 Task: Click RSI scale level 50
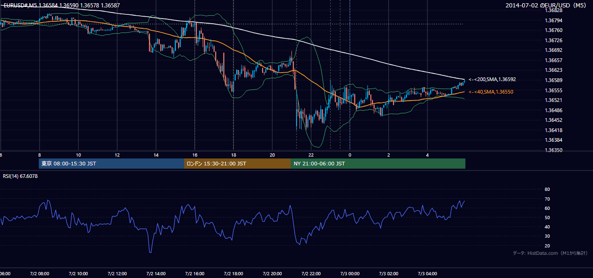click(x=547, y=217)
